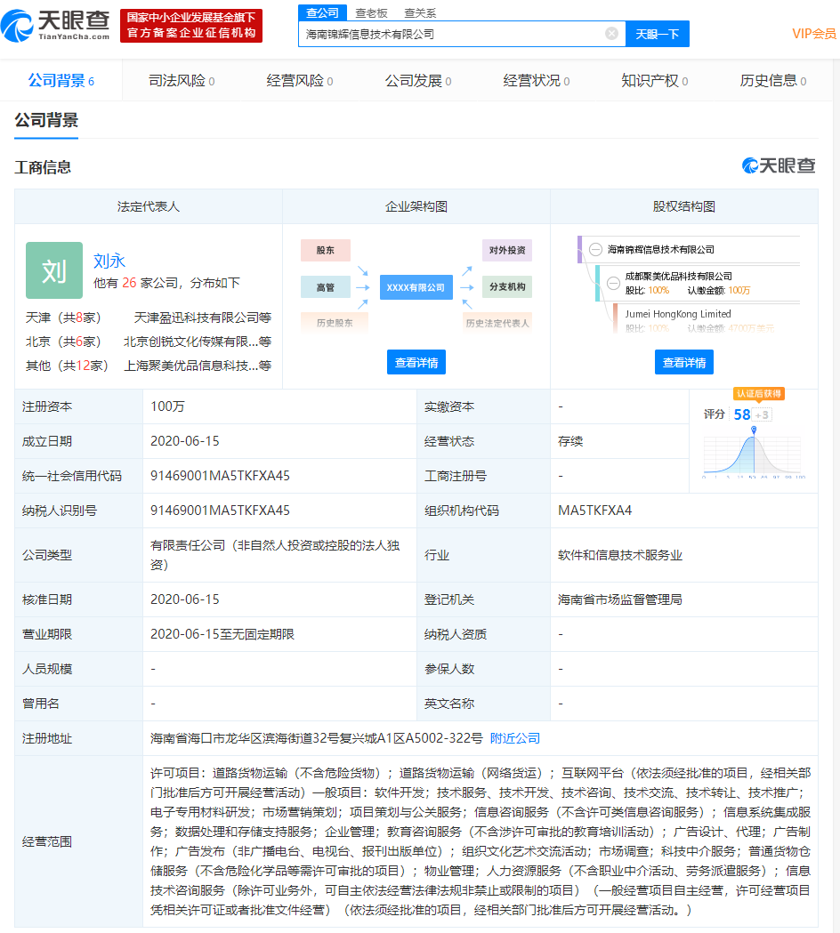Click the 高管 box in structure diagram
840x933 pixels.
(x=325, y=287)
